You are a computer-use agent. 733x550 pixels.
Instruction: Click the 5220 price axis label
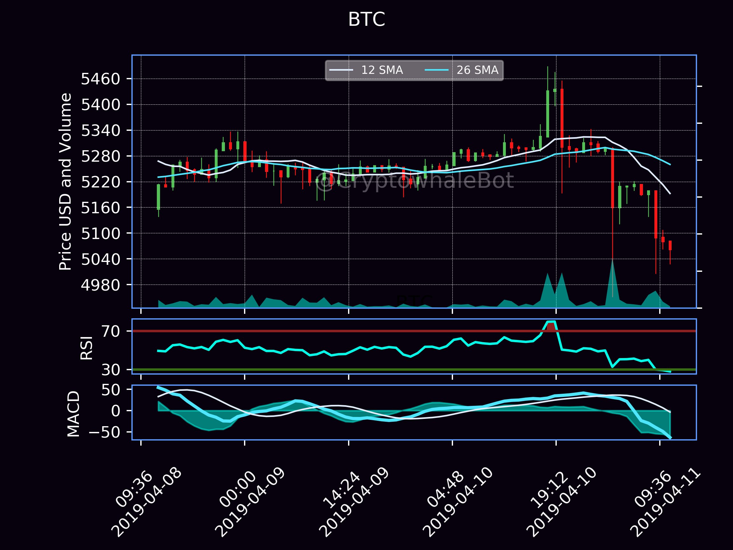pos(101,182)
